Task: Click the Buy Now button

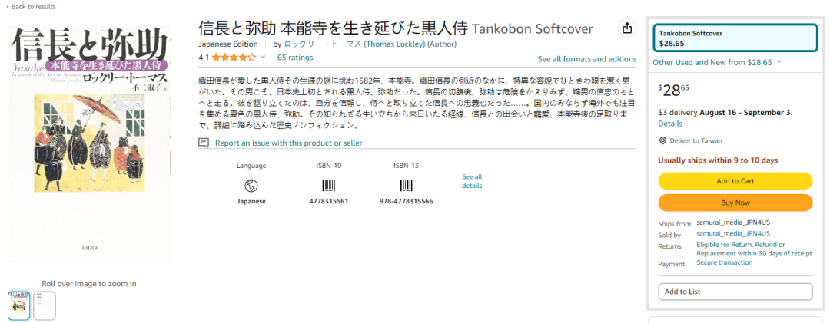Action: point(735,203)
